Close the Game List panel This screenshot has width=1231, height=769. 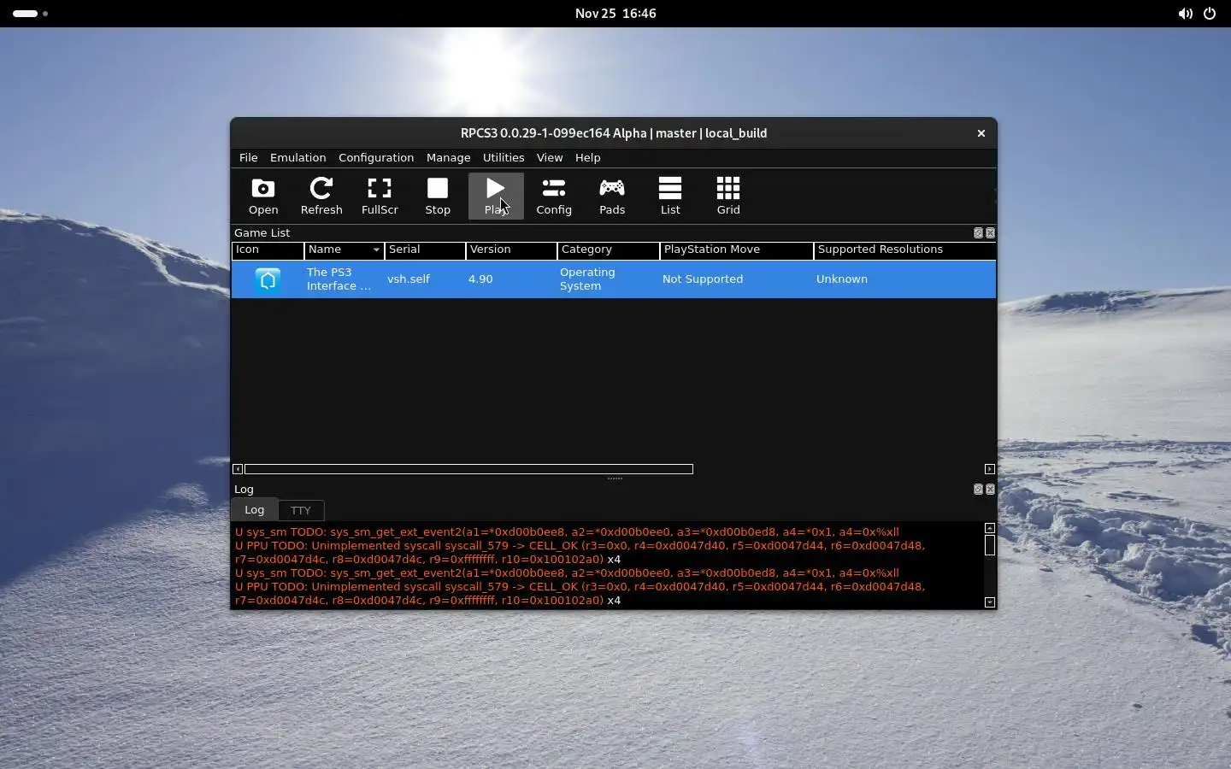click(x=990, y=232)
